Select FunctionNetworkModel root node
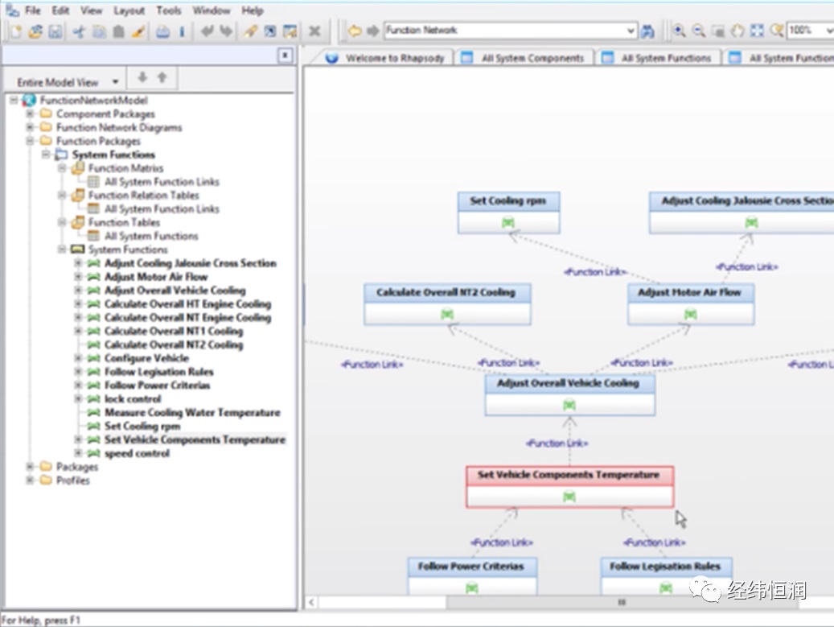Viewport: 834px width, 627px height. (x=93, y=100)
